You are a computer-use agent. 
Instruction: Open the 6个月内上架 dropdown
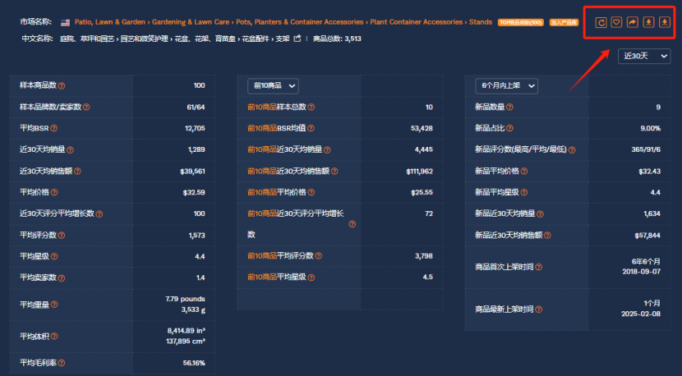click(x=506, y=85)
